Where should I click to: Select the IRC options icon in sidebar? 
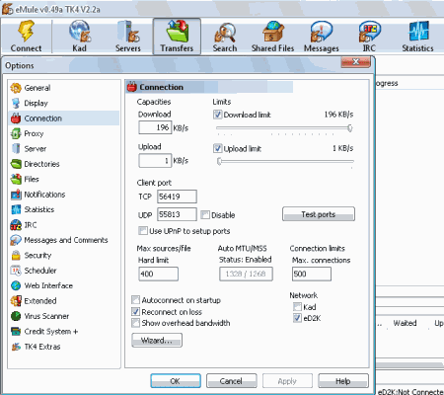point(16,225)
